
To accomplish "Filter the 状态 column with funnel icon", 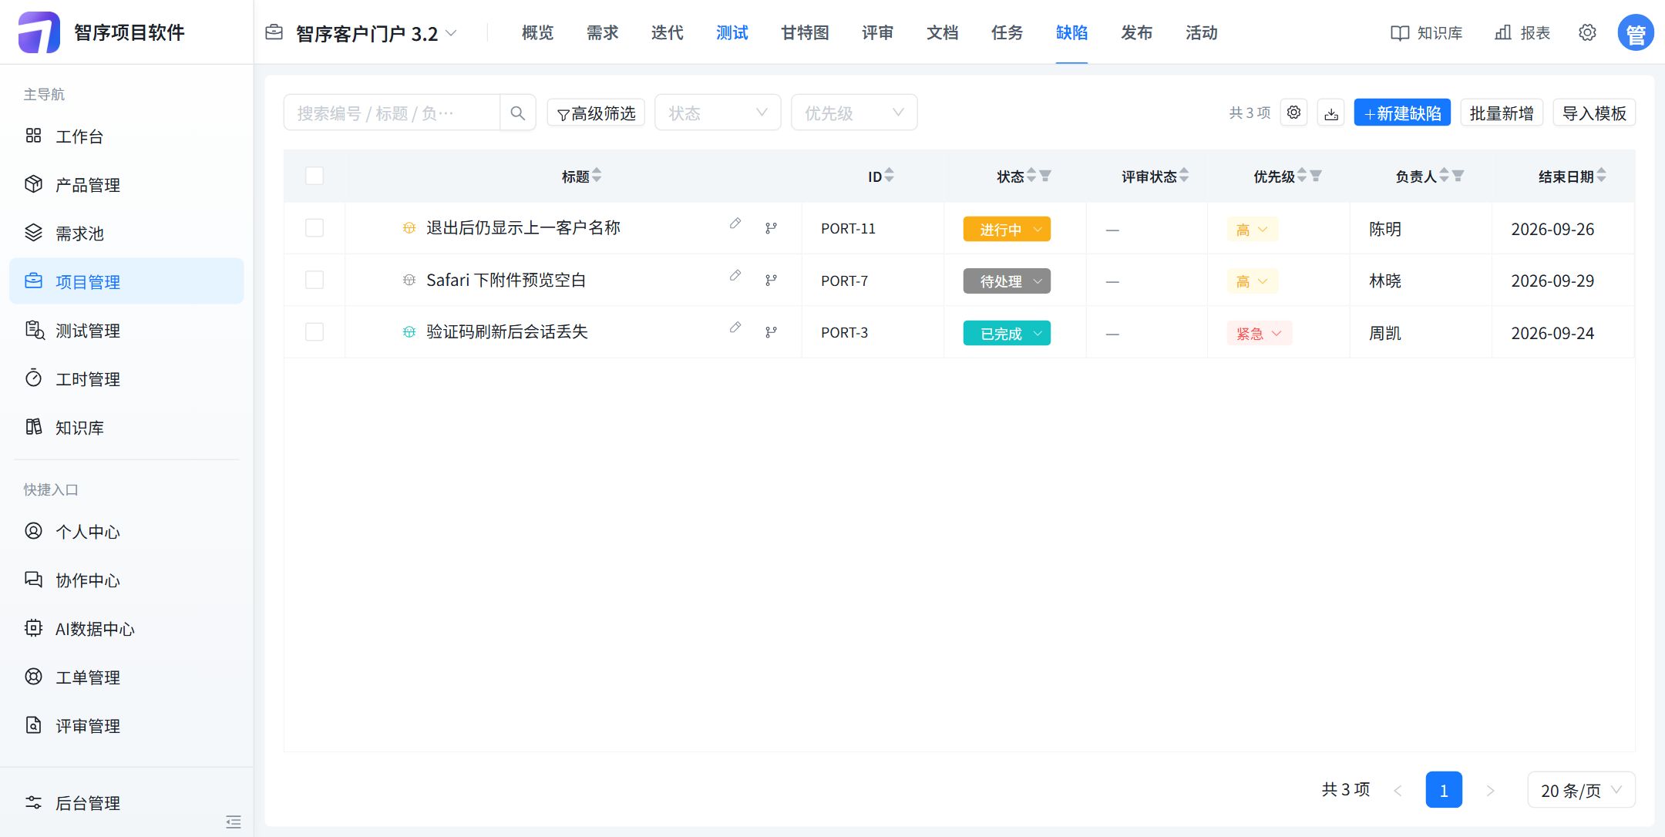I will tap(1045, 176).
